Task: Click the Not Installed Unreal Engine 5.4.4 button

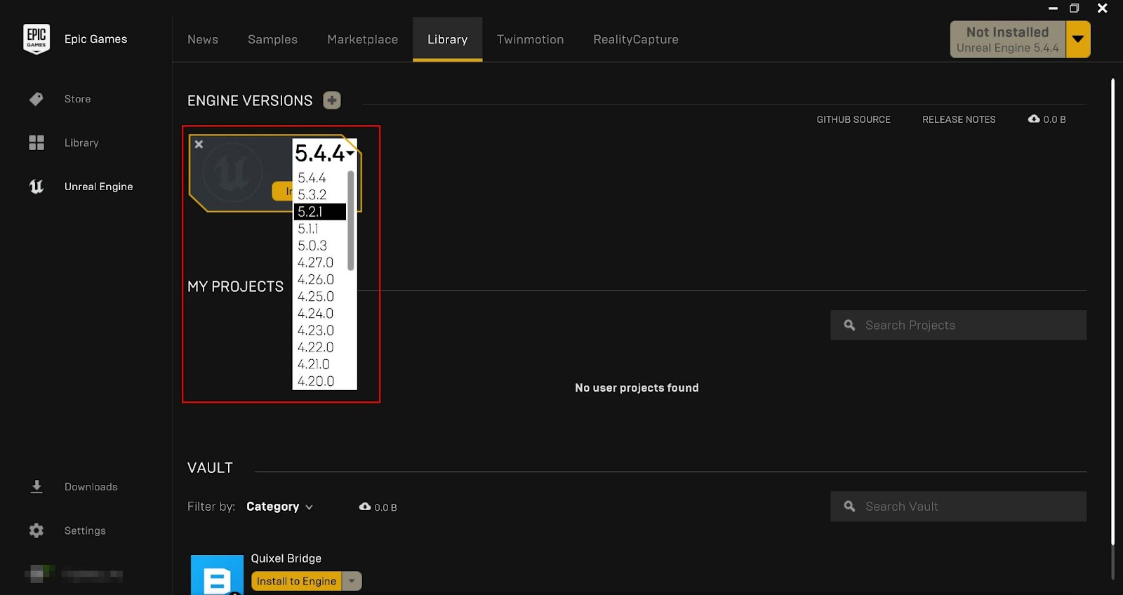Action: coord(1008,39)
